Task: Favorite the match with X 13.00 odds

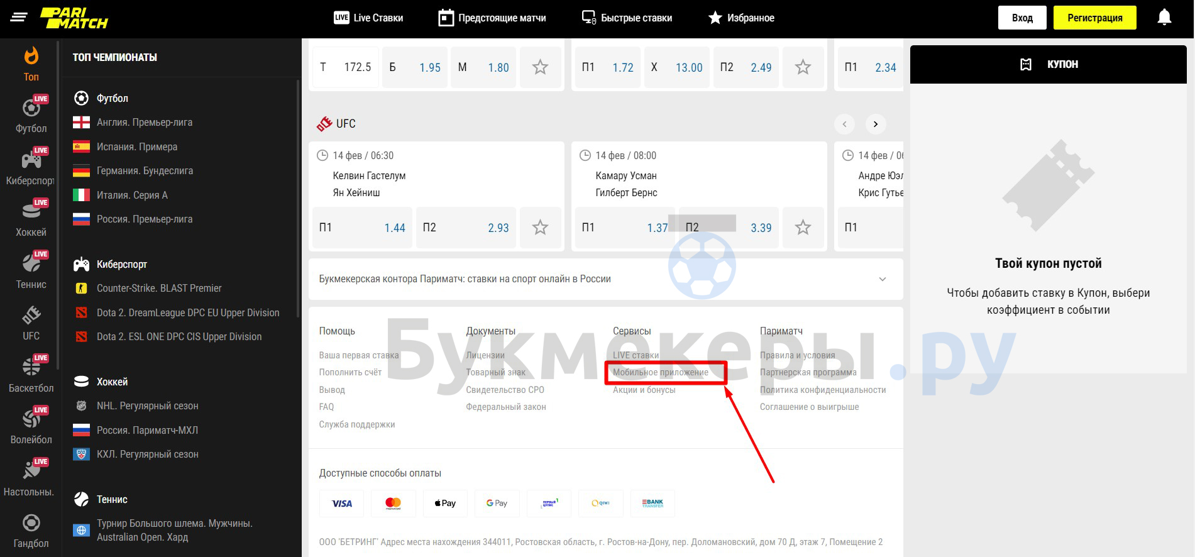Action: pyautogui.click(x=803, y=67)
